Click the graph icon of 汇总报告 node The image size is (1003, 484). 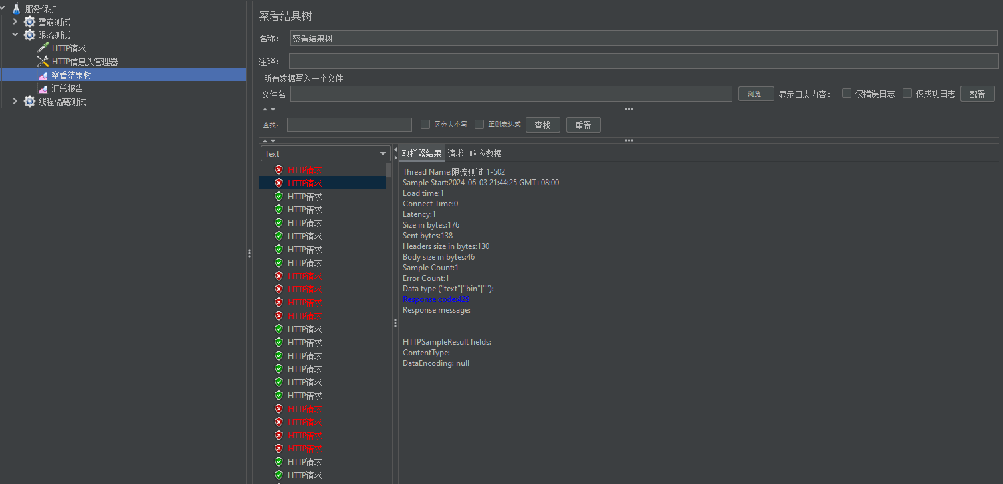tap(43, 88)
